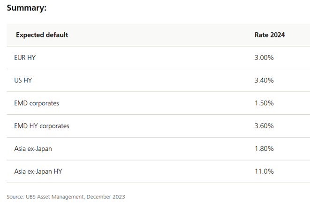Click the 3.00% rate value
The width and height of the screenshot is (310, 206).
(x=264, y=58)
